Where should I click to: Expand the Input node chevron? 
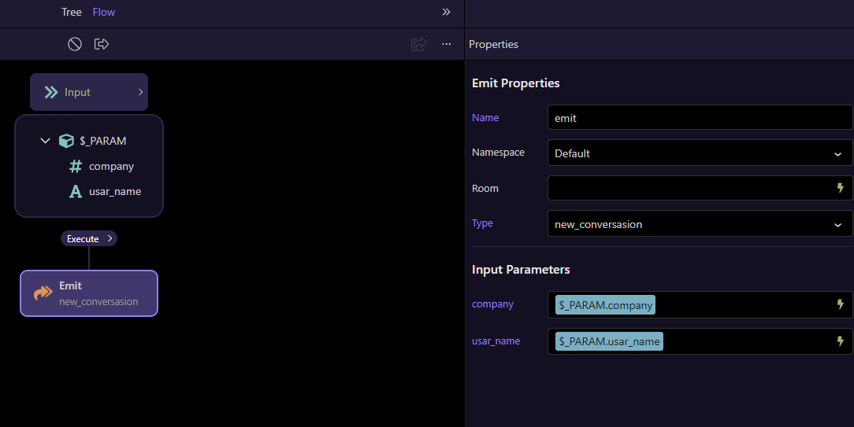point(140,92)
